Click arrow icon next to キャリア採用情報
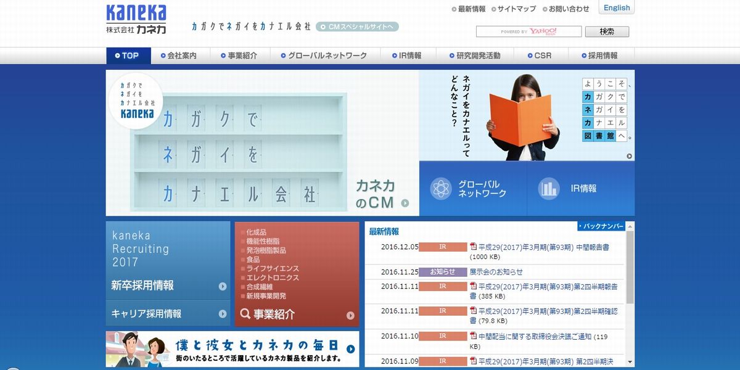Screen dimensions: 740x370 tap(223, 314)
